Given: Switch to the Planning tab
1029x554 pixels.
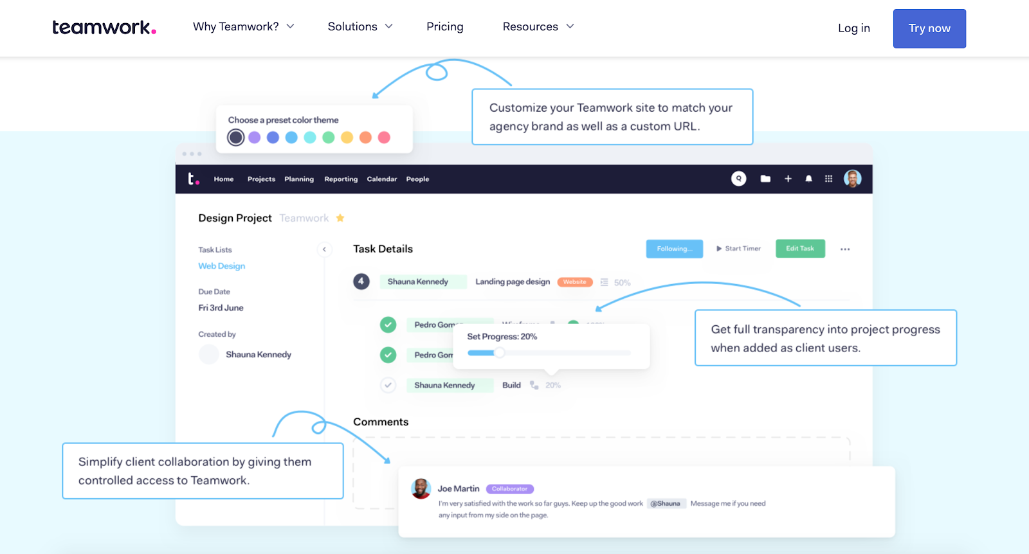Looking at the screenshot, I should coord(299,179).
